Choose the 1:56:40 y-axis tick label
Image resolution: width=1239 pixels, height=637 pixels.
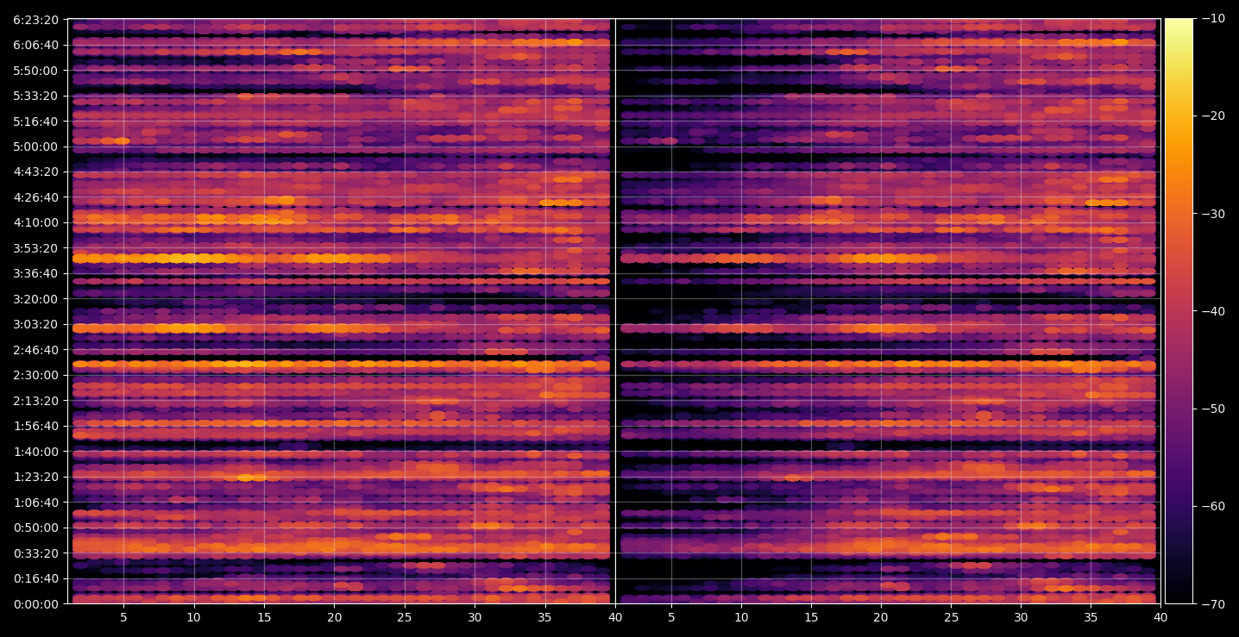(x=36, y=426)
